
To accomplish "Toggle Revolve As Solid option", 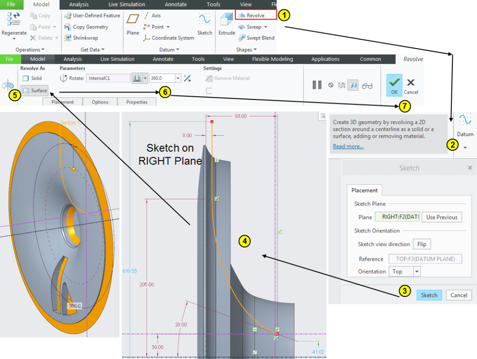I will [33, 78].
